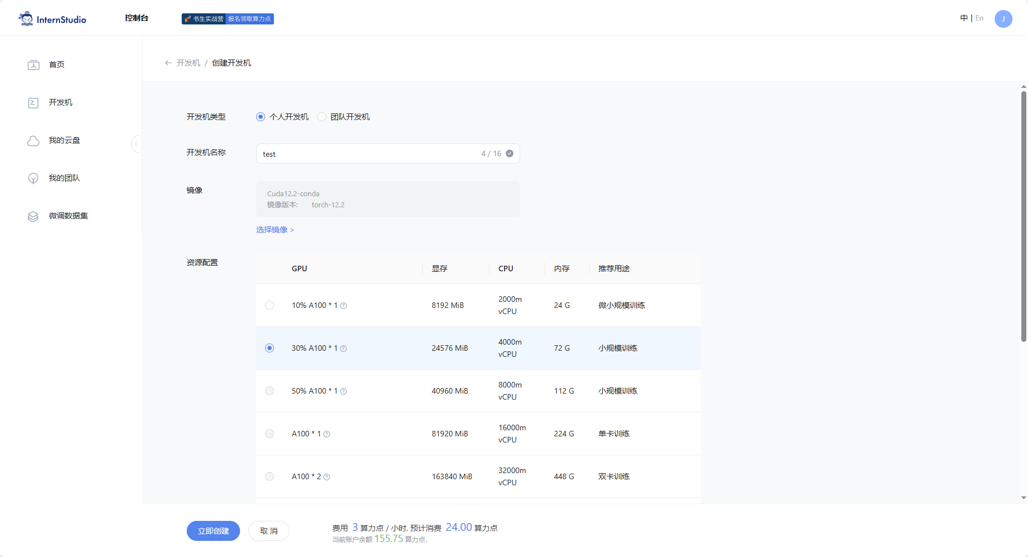Click the cancel button
The image size is (1028, 557).
(x=269, y=531)
